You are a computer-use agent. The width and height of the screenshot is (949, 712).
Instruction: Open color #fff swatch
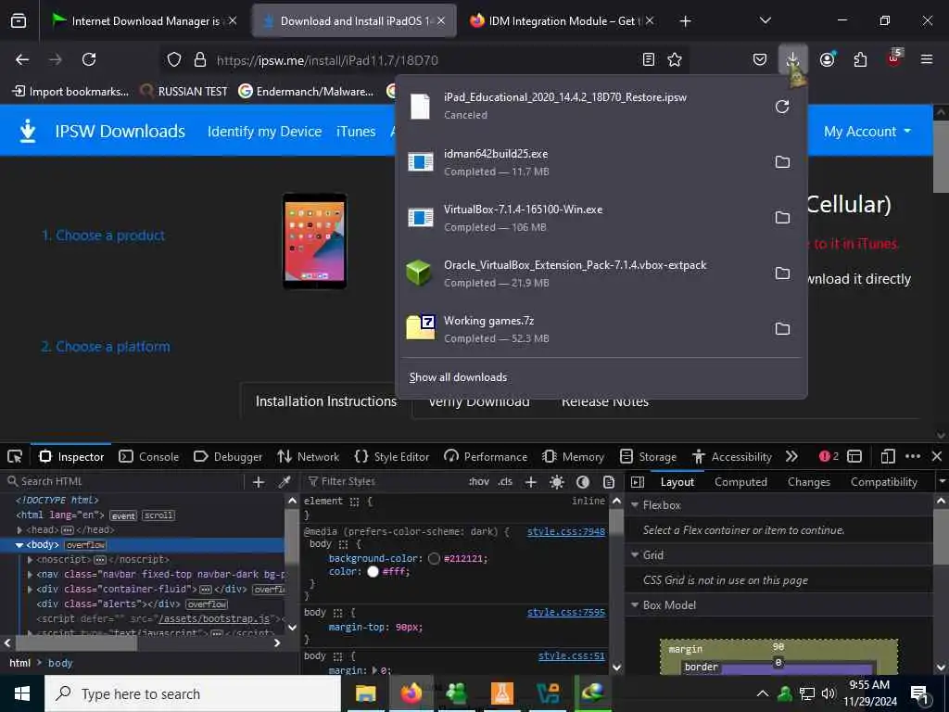(373, 572)
